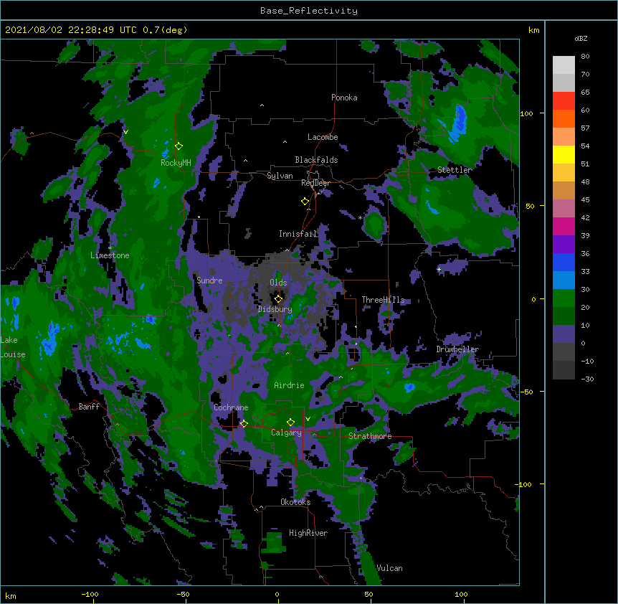Click the horizontal axis -100 km tick label

click(90, 594)
